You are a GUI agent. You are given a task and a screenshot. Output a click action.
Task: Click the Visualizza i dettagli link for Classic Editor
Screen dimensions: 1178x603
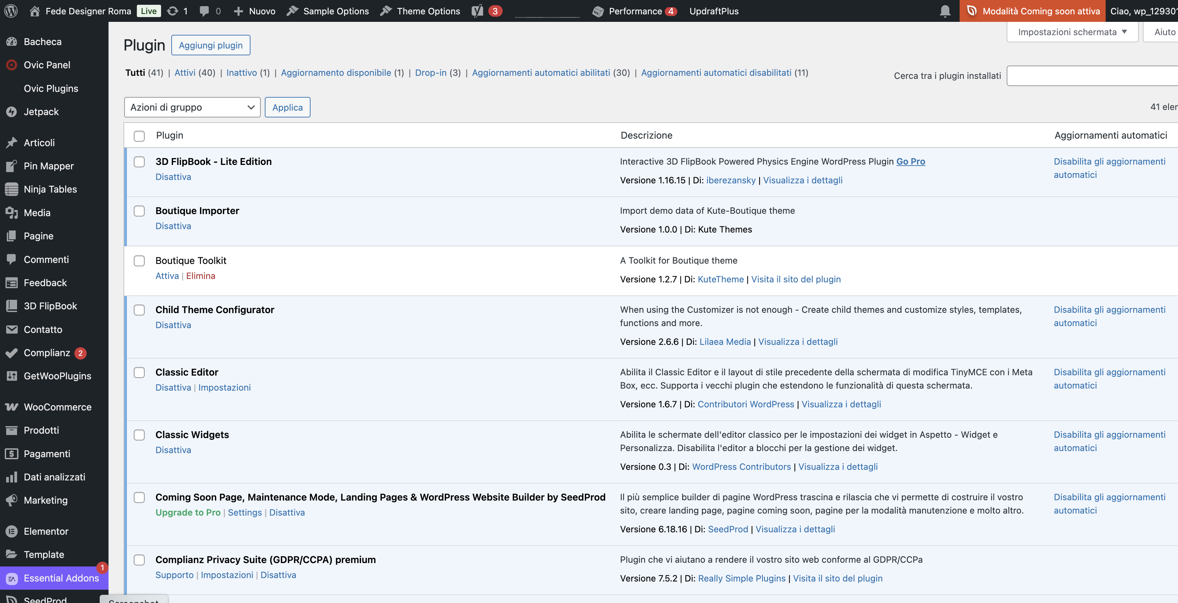841,404
